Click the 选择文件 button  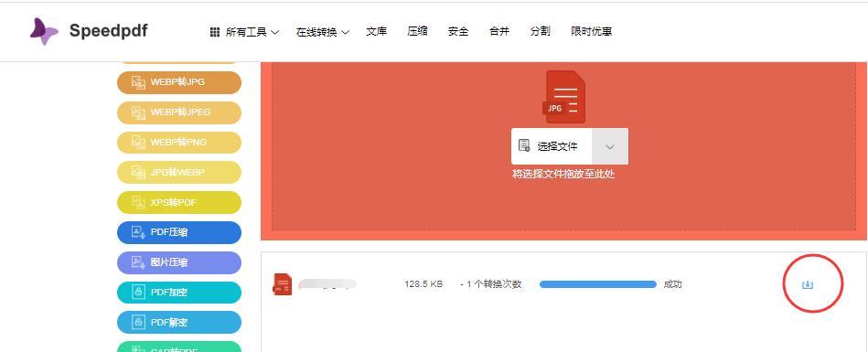pos(552,146)
